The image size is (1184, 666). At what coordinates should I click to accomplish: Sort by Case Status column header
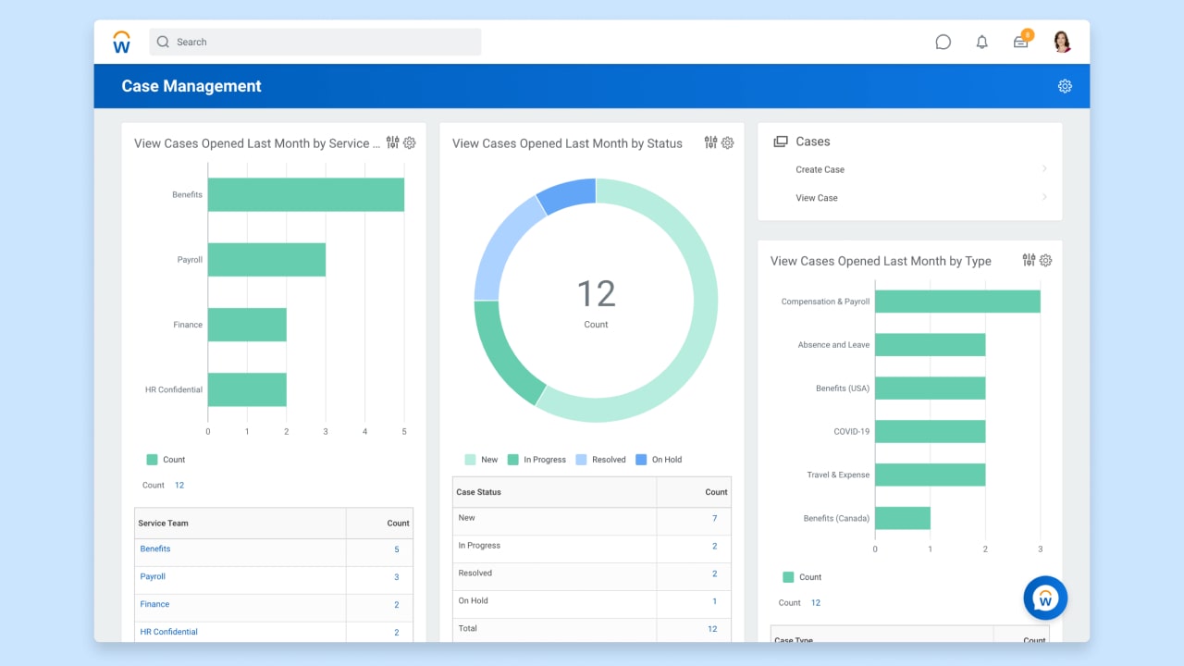[479, 492]
